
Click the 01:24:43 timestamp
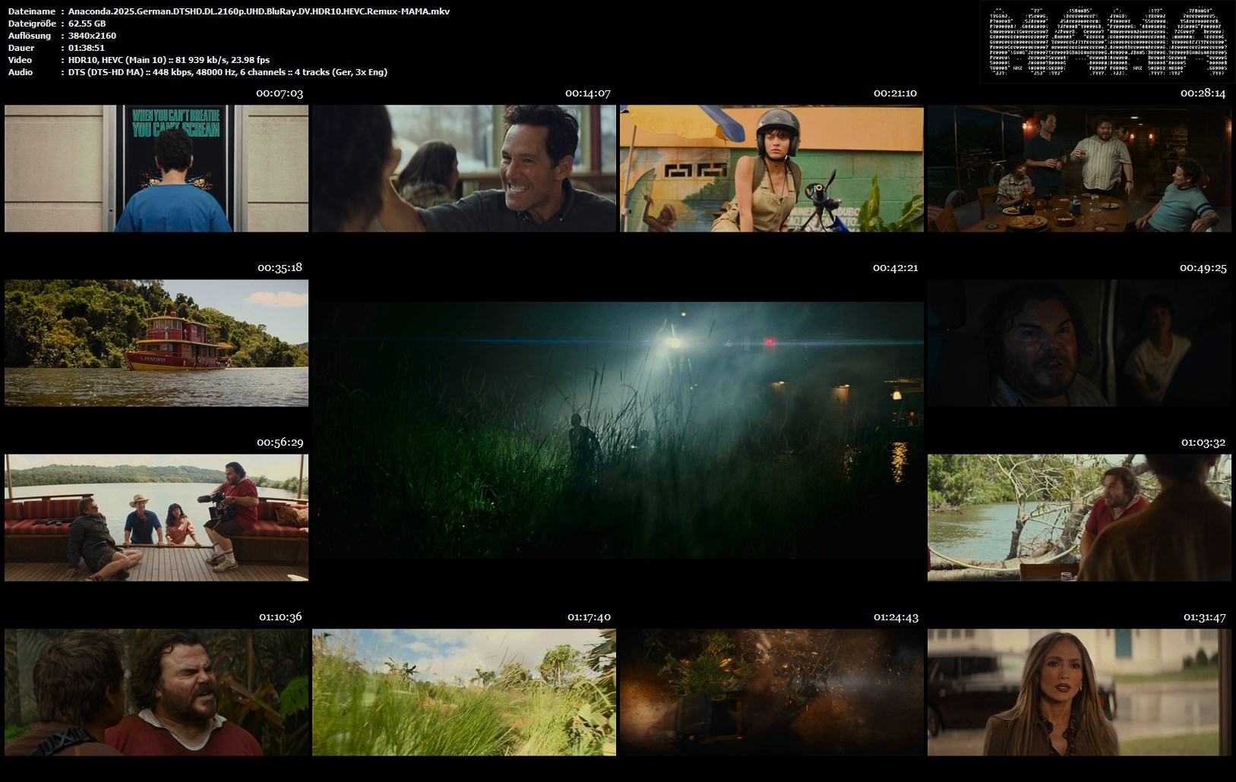coord(896,617)
